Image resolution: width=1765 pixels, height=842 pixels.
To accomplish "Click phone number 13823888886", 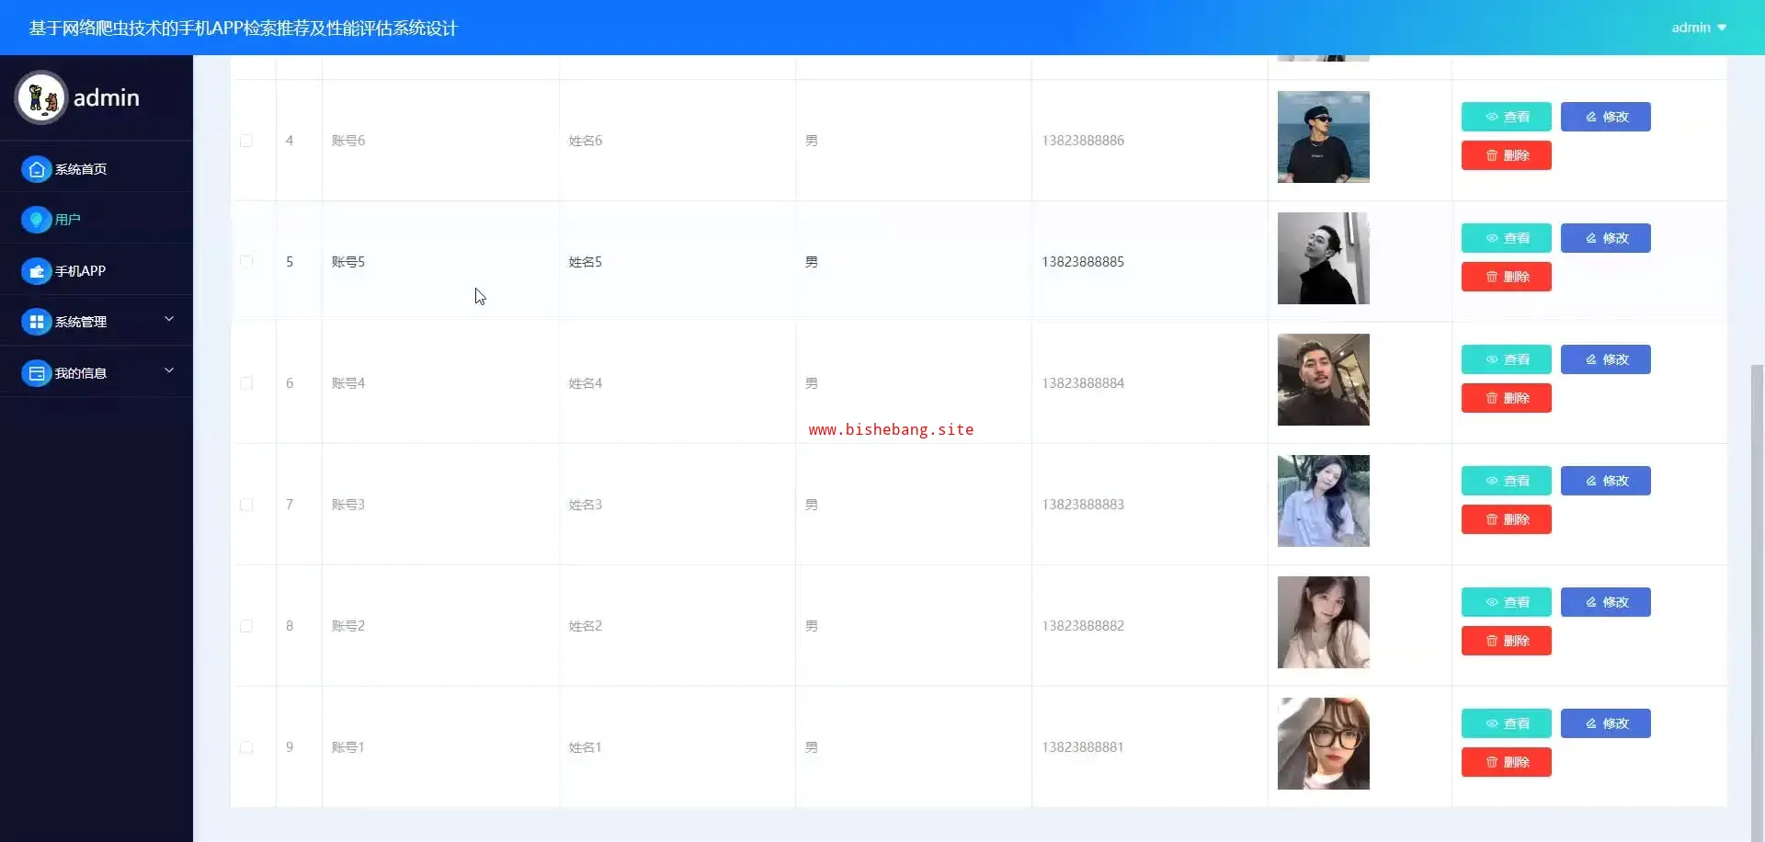I will click(x=1083, y=141).
